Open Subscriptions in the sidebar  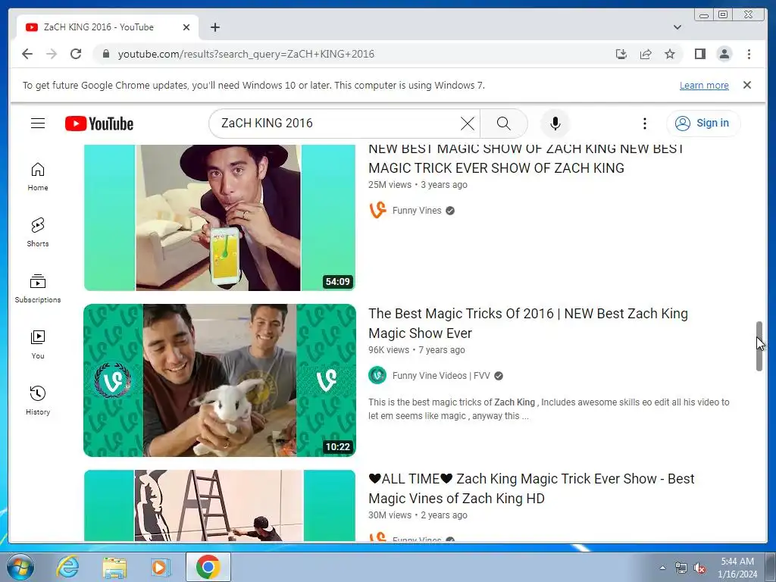(38, 289)
